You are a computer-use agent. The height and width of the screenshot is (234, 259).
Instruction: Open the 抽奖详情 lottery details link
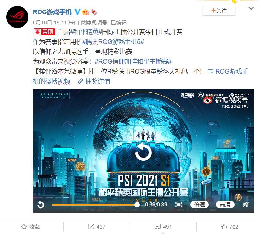[94, 81]
